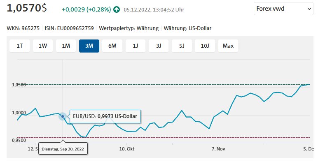Show the 1J yearly chart
Image resolution: width=318 pixels, height=162 pixels.
tap(136, 46)
